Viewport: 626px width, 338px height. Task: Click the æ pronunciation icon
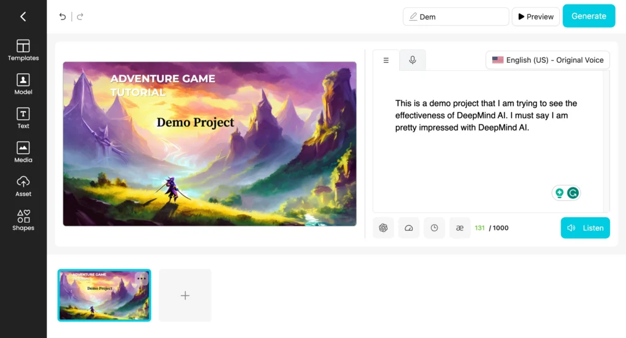(460, 228)
